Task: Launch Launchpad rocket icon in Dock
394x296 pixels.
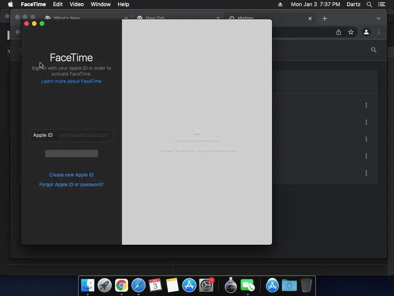Action: [104, 285]
